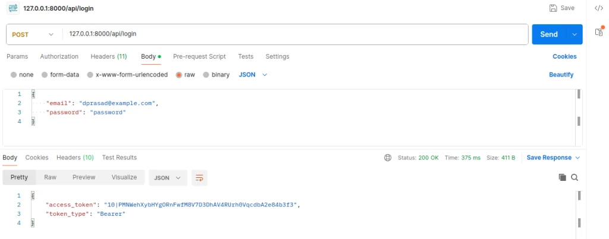Click the Beautify link
The width and height of the screenshot is (609, 239).
point(561,75)
